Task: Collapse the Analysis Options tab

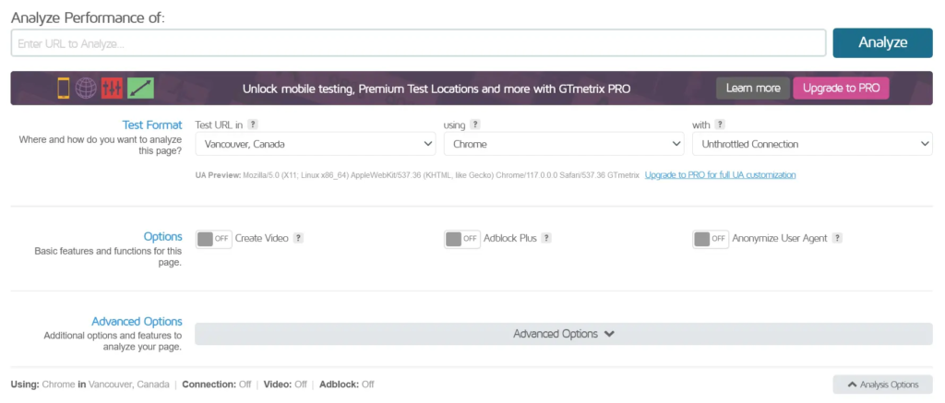Action: 882,385
